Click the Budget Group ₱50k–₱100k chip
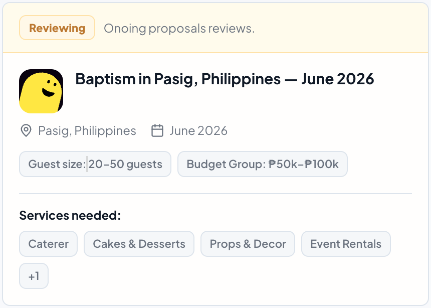 263,164
